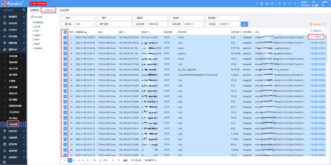Sort by 还原时间 column arrow
The width and height of the screenshot is (331, 165).
point(86,32)
